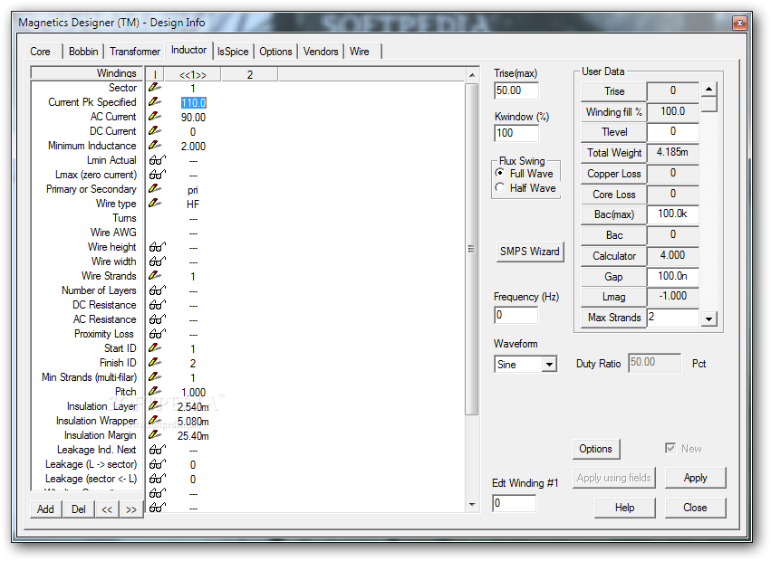Click the glasses icon for Leakage Ind. Next
The width and height of the screenshot is (771, 561).
158,450
